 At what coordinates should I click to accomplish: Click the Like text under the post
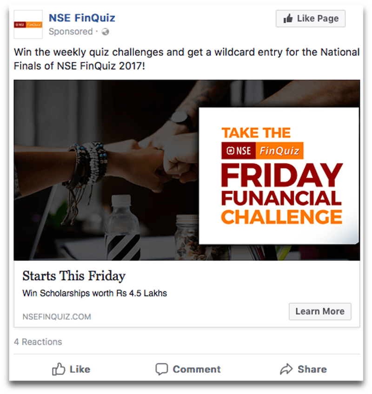(x=80, y=369)
